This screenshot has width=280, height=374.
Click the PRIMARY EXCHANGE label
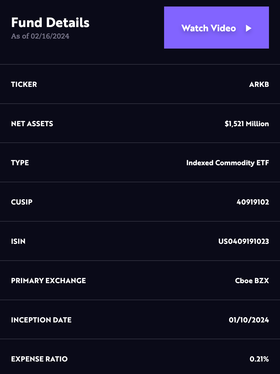(48, 281)
